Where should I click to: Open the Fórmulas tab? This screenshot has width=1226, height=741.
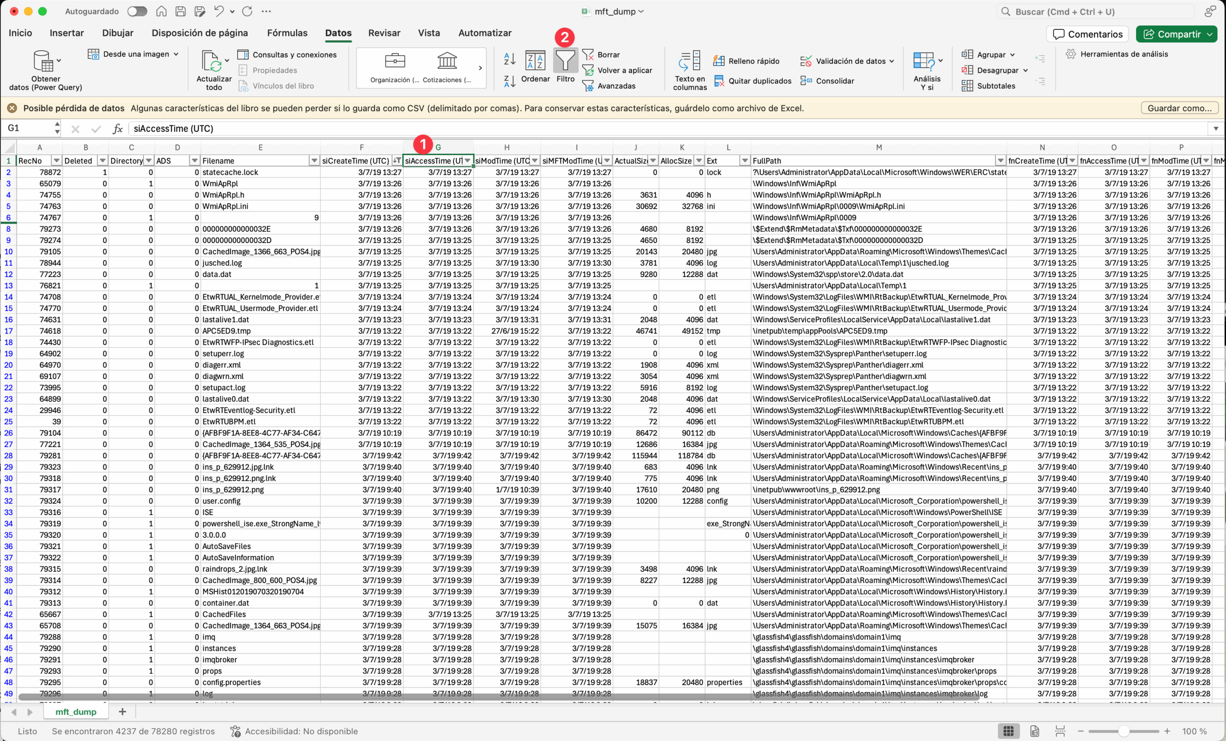[x=287, y=33]
